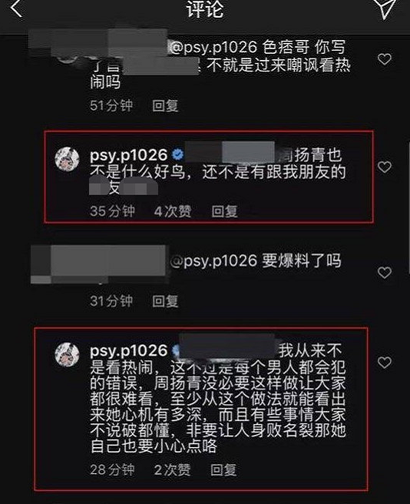Like the psy.p1026 comment posted 35分钟 ago

[385, 167]
